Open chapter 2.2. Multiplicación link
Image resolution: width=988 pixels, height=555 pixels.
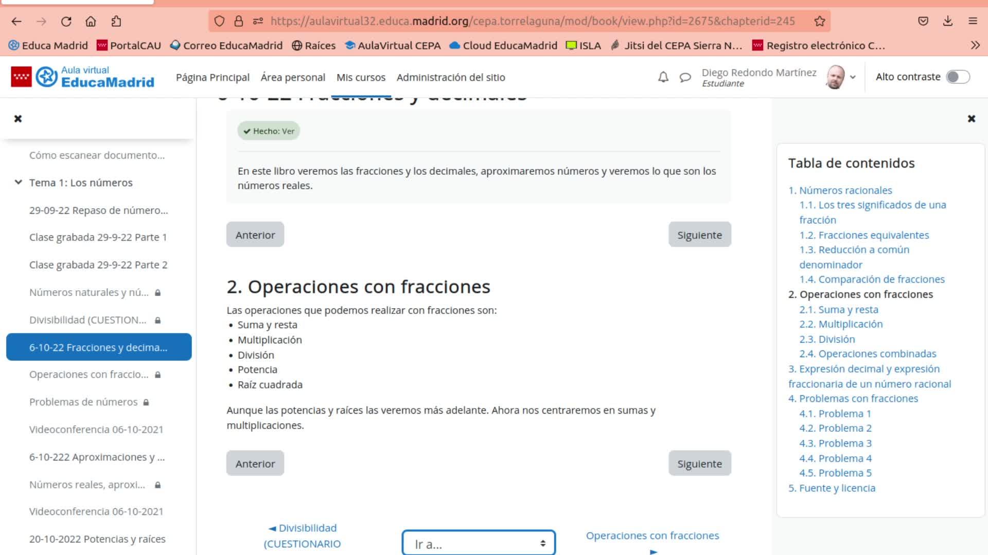pos(851,324)
